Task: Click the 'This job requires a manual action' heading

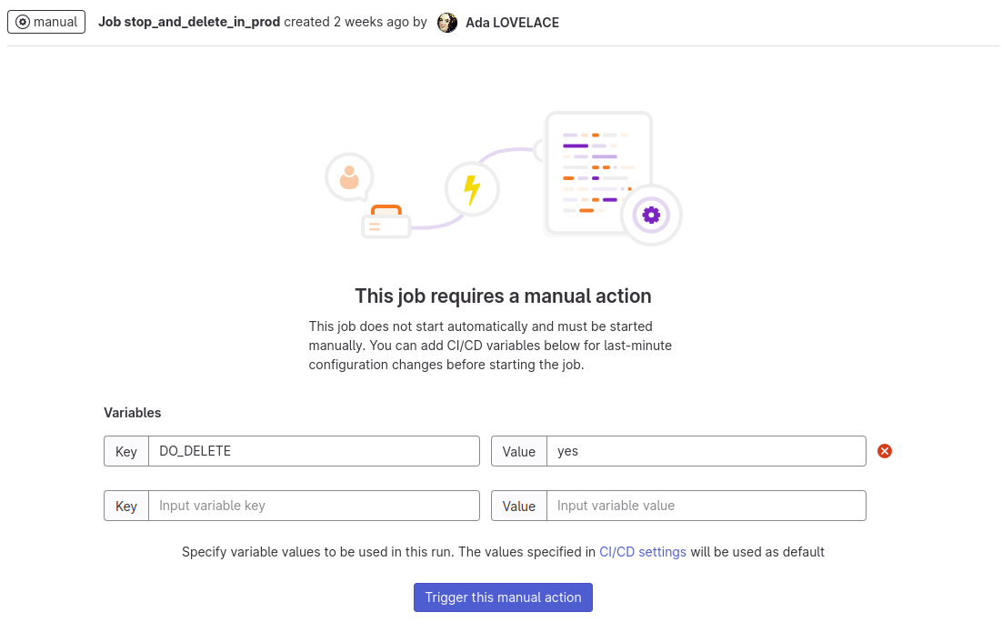Action: (x=503, y=296)
